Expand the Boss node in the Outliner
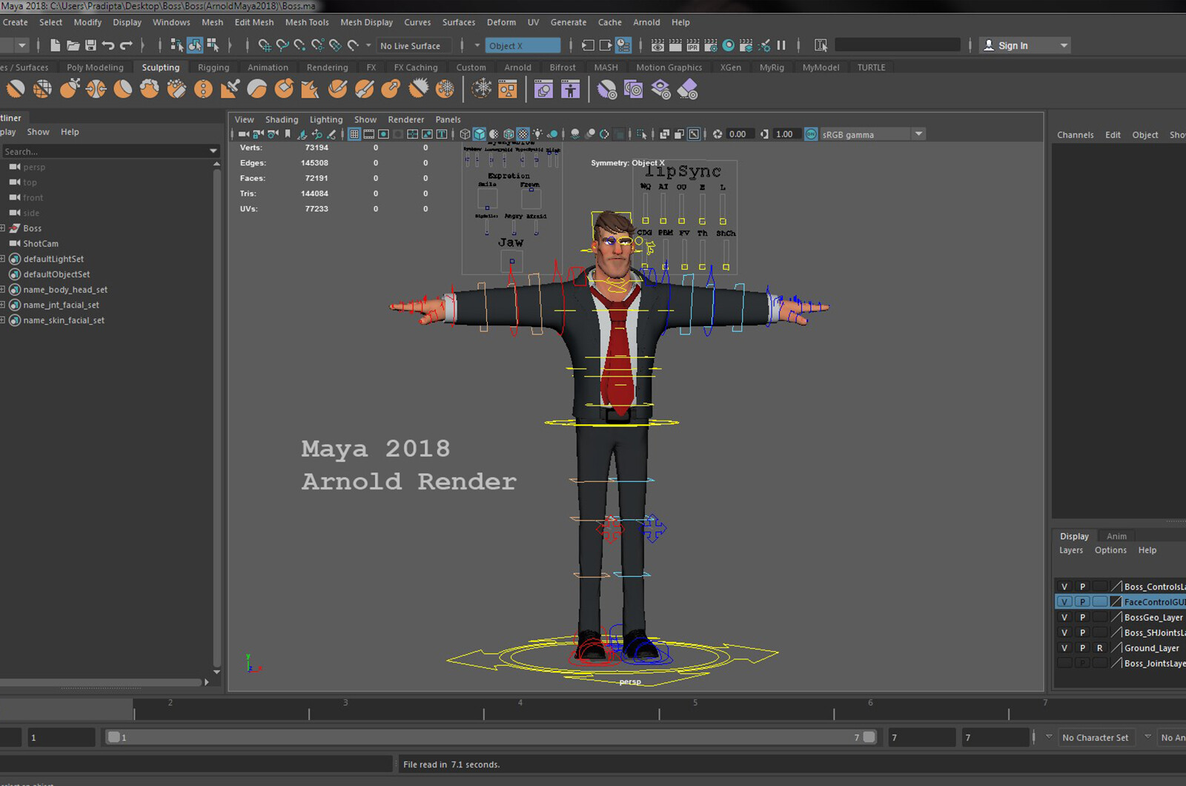This screenshot has height=786, width=1186. coord(4,228)
